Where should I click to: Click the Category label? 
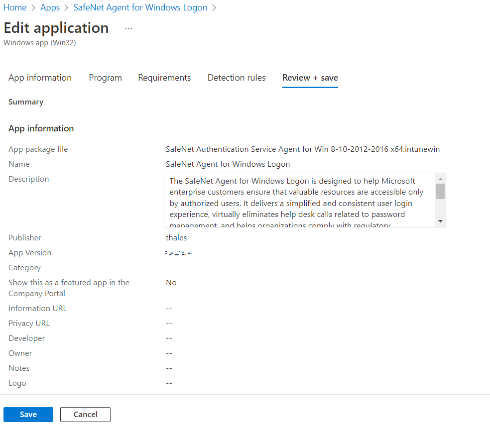(25, 268)
